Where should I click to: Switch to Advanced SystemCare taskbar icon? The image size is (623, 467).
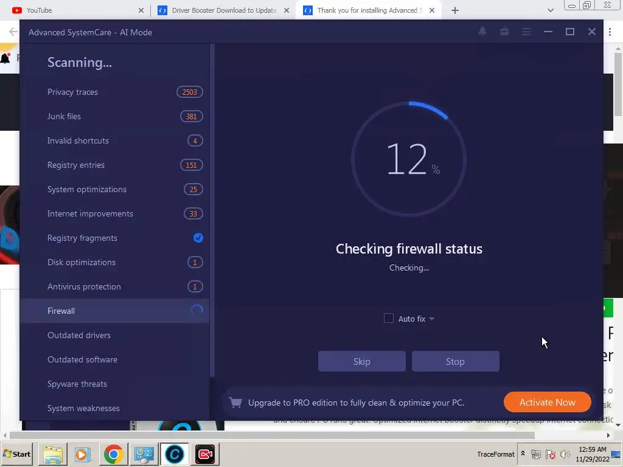point(174,454)
